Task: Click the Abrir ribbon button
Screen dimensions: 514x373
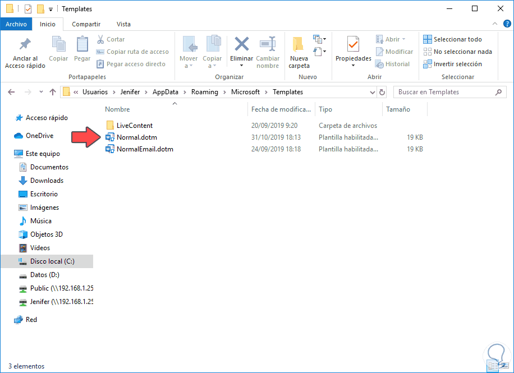Action: (x=391, y=39)
